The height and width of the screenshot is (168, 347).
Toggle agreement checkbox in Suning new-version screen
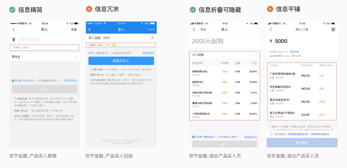coord(13,81)
